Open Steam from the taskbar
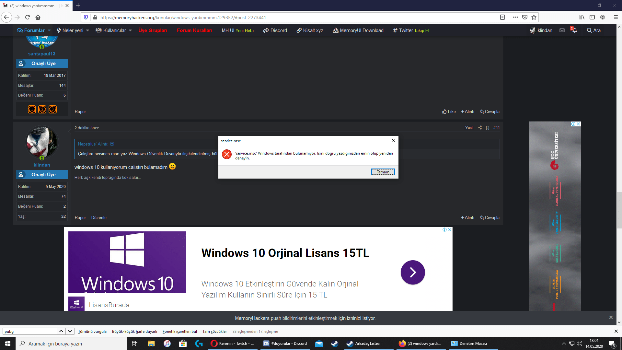 click(335, 344)
